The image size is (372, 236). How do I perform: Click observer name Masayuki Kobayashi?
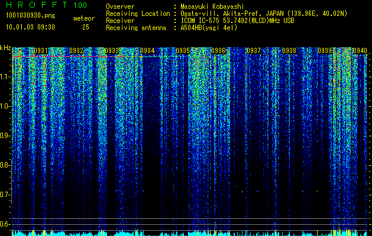(x=212, y=6)
